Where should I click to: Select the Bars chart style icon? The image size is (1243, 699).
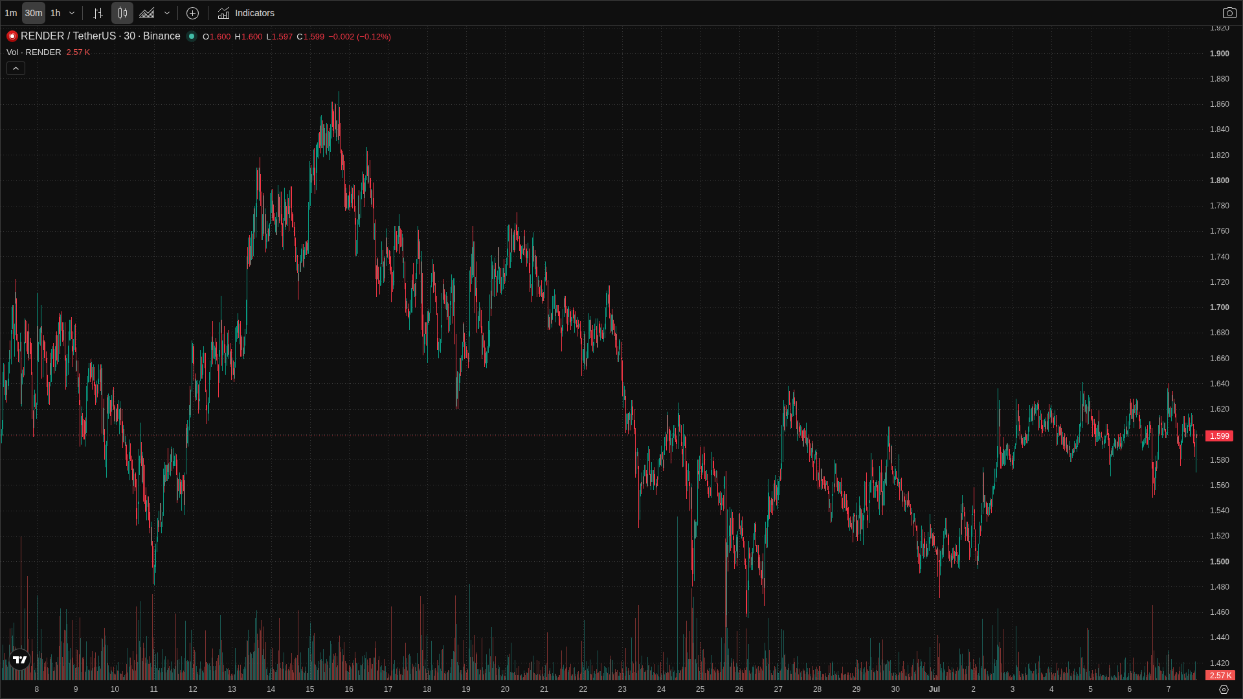(x=98, y=13)
